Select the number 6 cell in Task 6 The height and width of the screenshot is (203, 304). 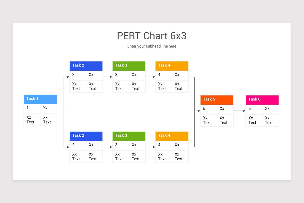254,109
